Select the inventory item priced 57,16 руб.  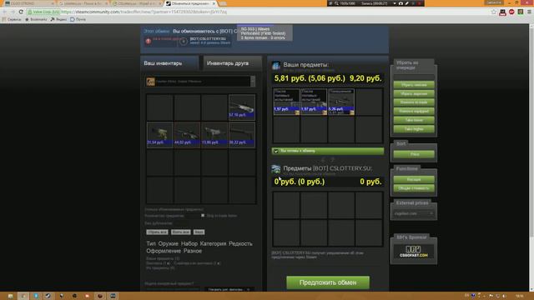(x=242, y=107)
